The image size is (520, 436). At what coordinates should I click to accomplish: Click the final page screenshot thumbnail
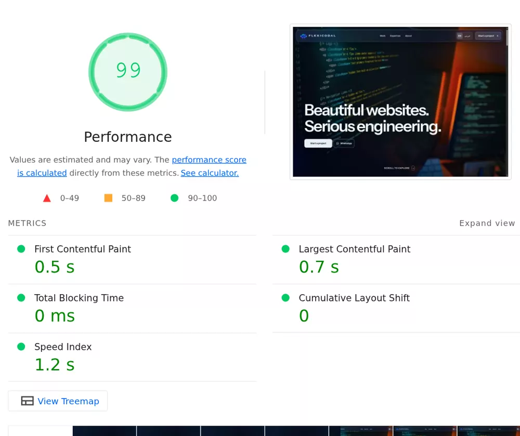[400, 102]
